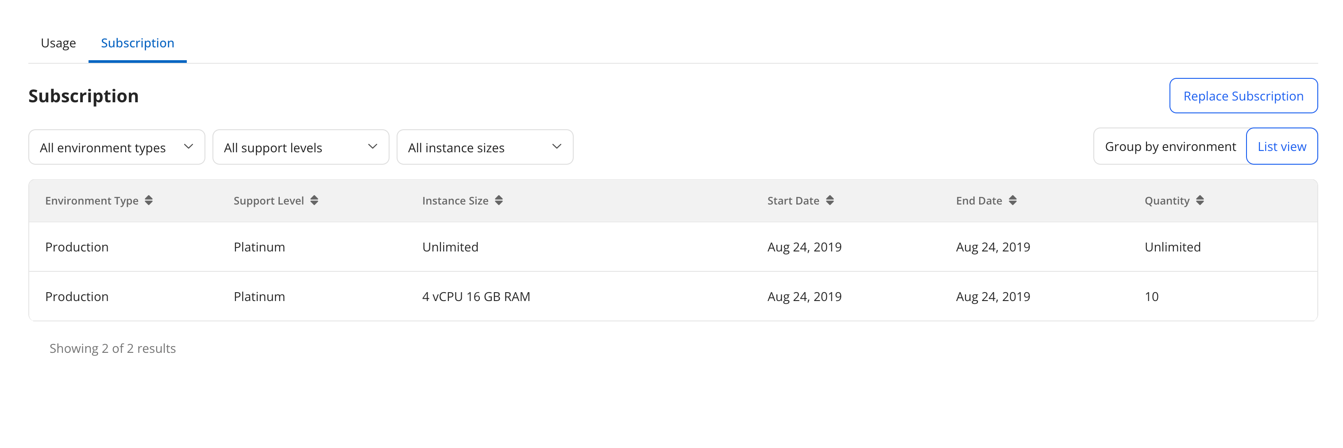Sort by End Date column icon
This screenshot has width=1343, height=448.
point(1012,201)
